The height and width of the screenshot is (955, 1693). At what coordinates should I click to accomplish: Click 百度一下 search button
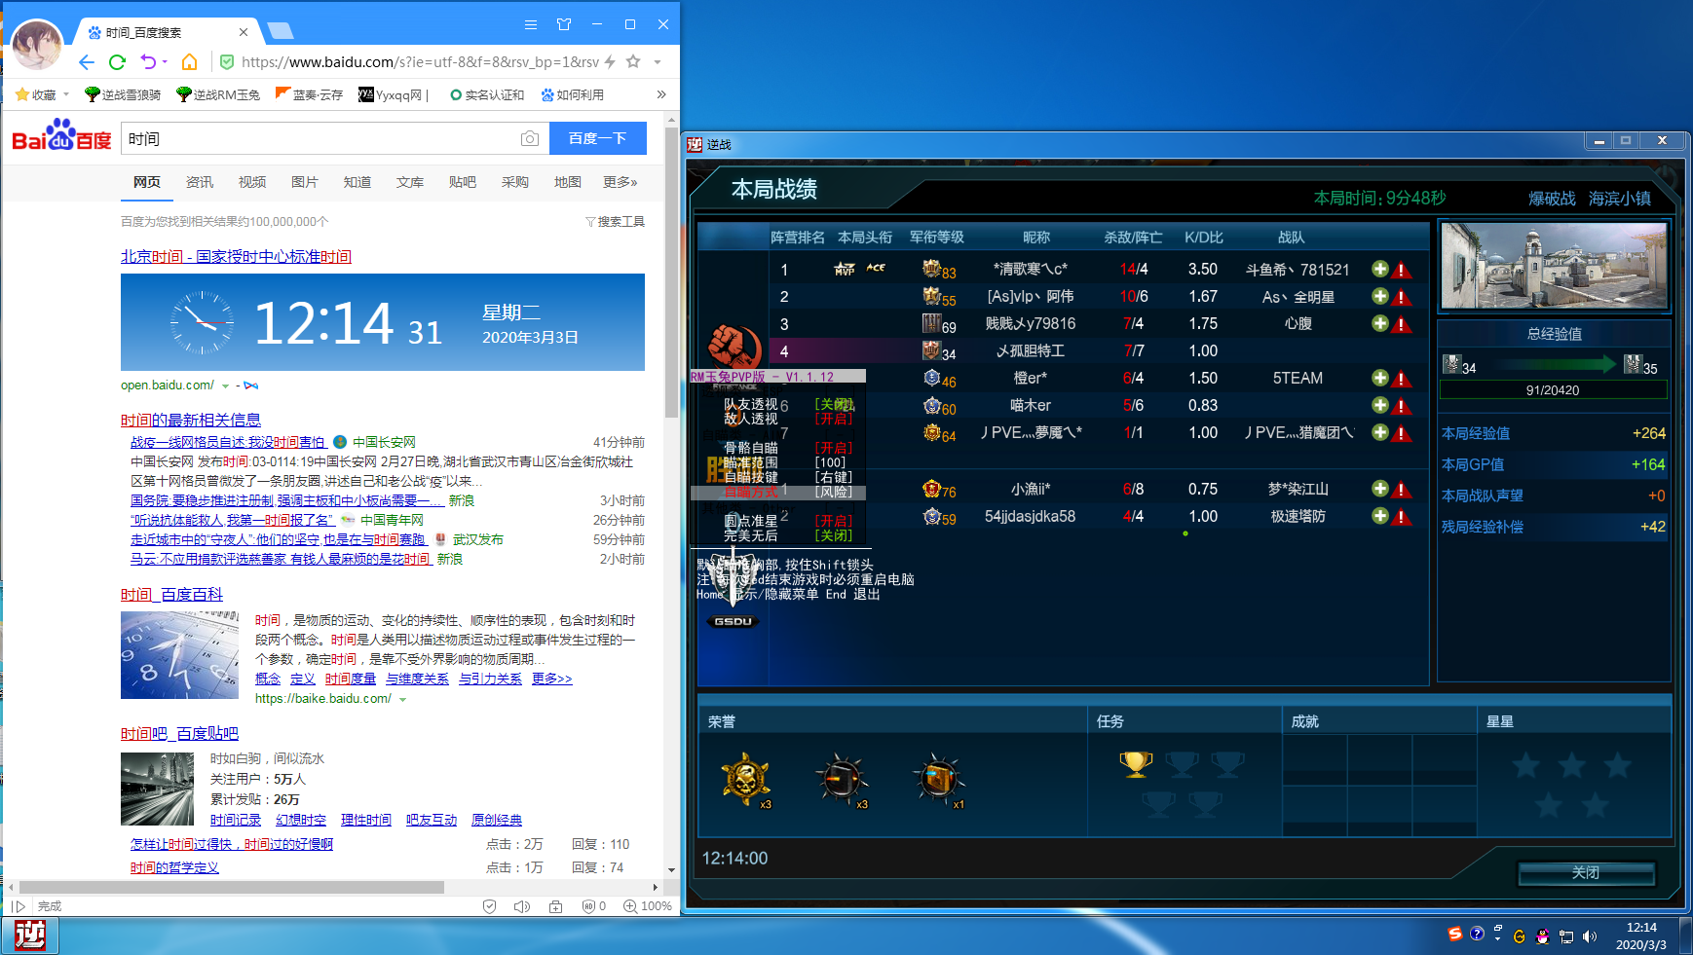[x=598, y=138]
